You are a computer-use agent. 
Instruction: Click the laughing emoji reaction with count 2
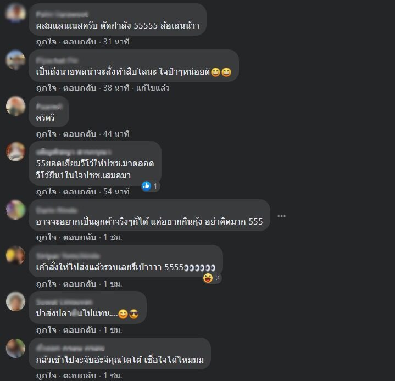coord(208,278)
